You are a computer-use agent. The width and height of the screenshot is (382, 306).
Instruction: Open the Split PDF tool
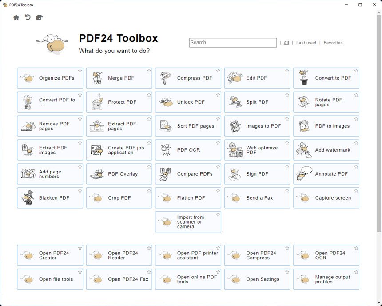coord(257,102)
